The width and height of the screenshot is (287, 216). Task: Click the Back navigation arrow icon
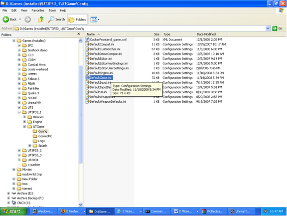tap(5, 19)
